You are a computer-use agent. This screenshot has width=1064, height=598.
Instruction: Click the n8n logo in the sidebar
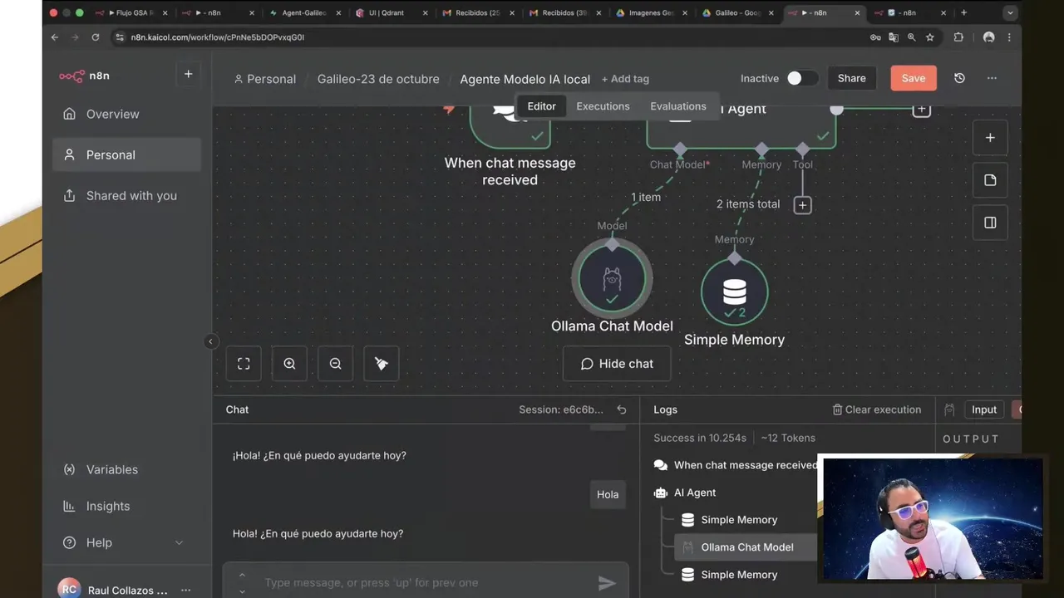84,76
